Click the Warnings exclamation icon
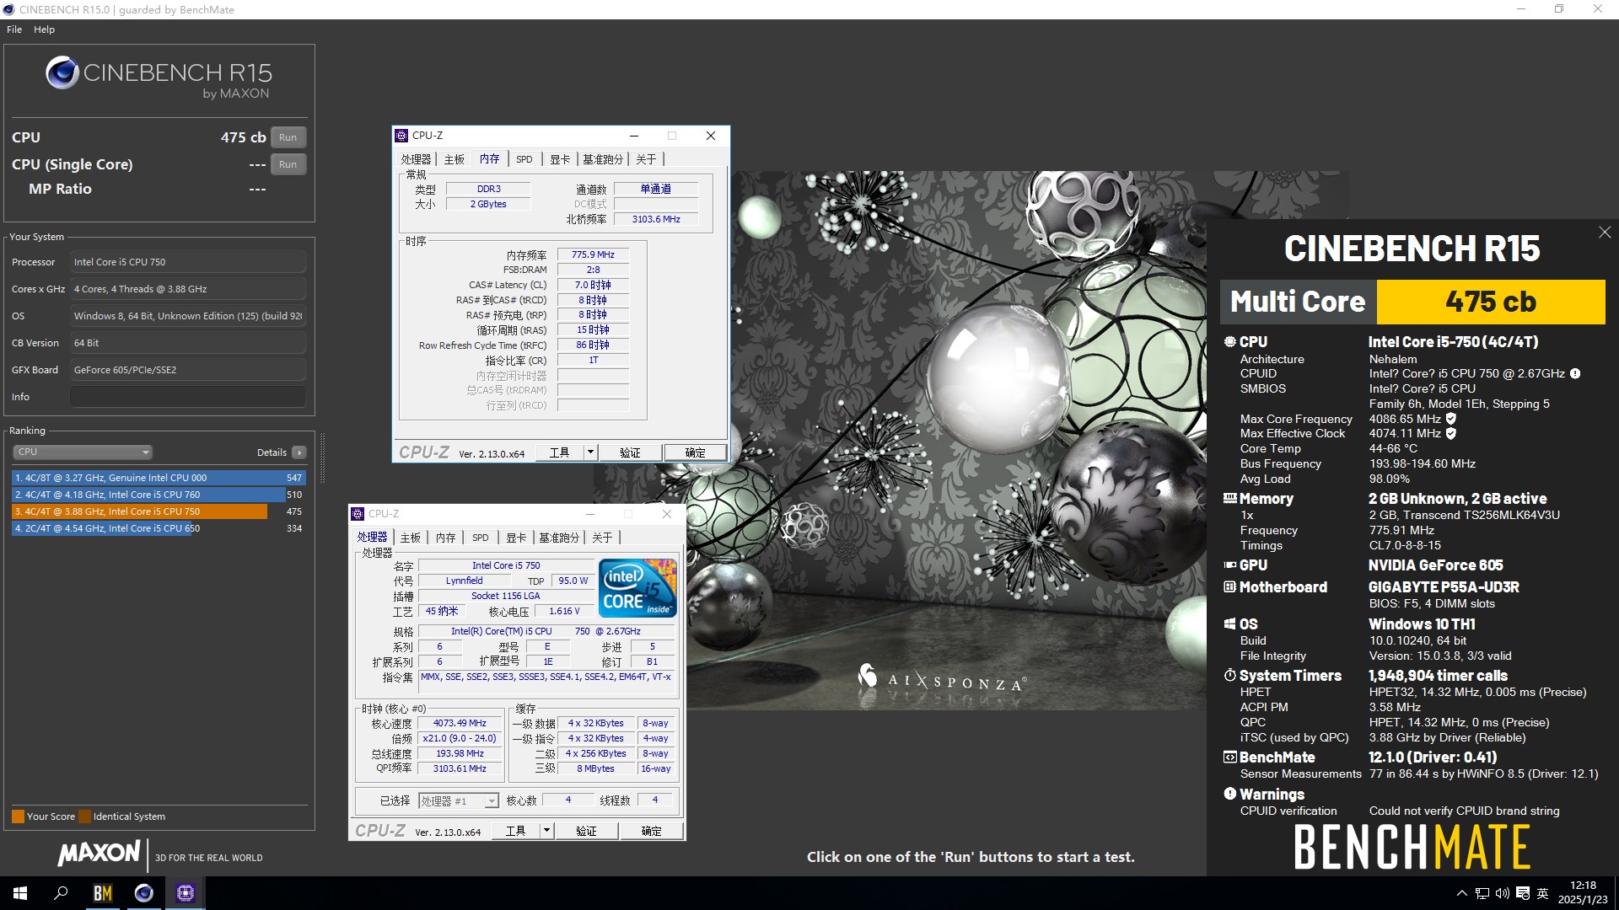This screenshot has width=1619, height=910. click(1229, 795)
